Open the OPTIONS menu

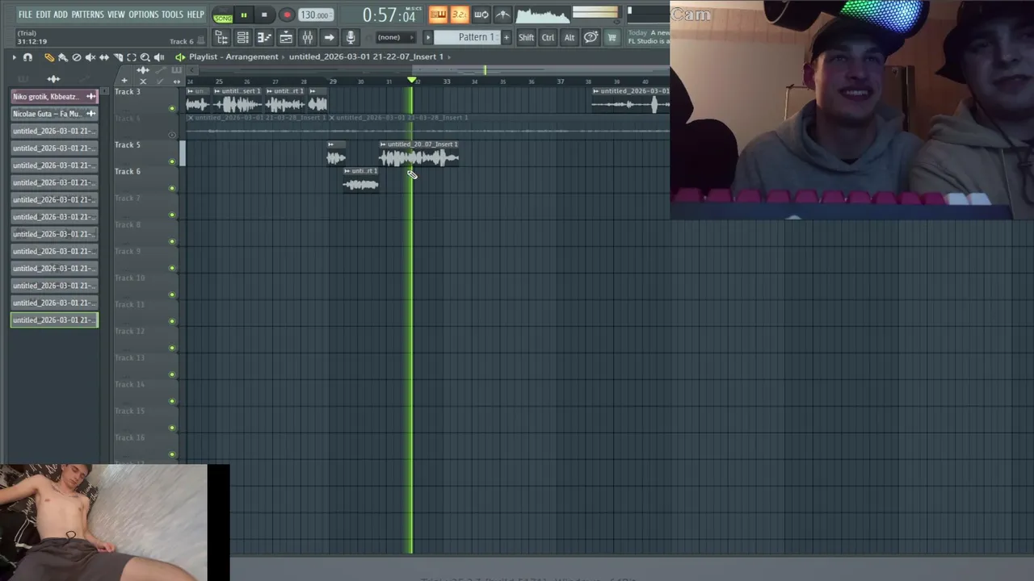coord(144,15)
